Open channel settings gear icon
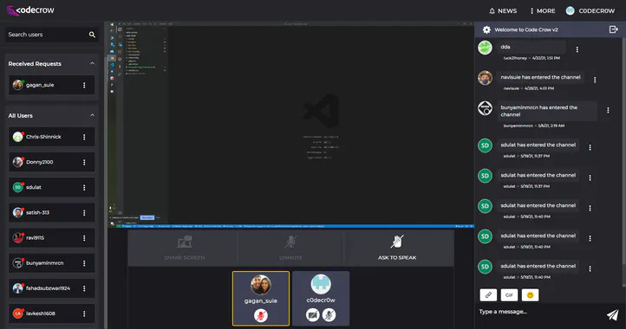The image size is (626, 329). [x=486, y=29]
